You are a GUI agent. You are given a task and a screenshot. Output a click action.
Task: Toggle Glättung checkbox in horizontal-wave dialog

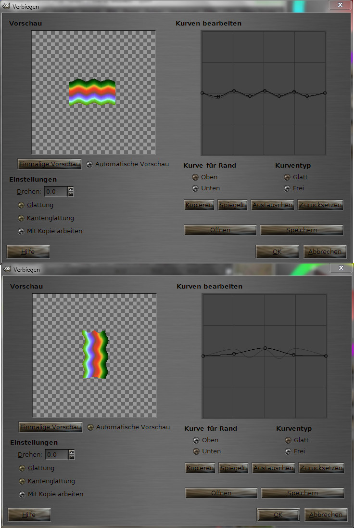click(x=22, y=205)
